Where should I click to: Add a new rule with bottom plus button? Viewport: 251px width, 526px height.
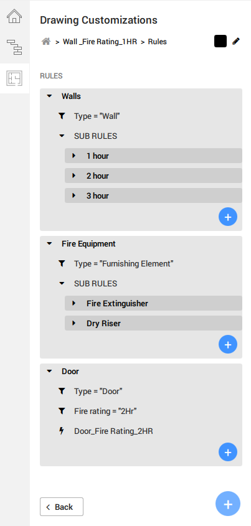click(x=228, y=504)
